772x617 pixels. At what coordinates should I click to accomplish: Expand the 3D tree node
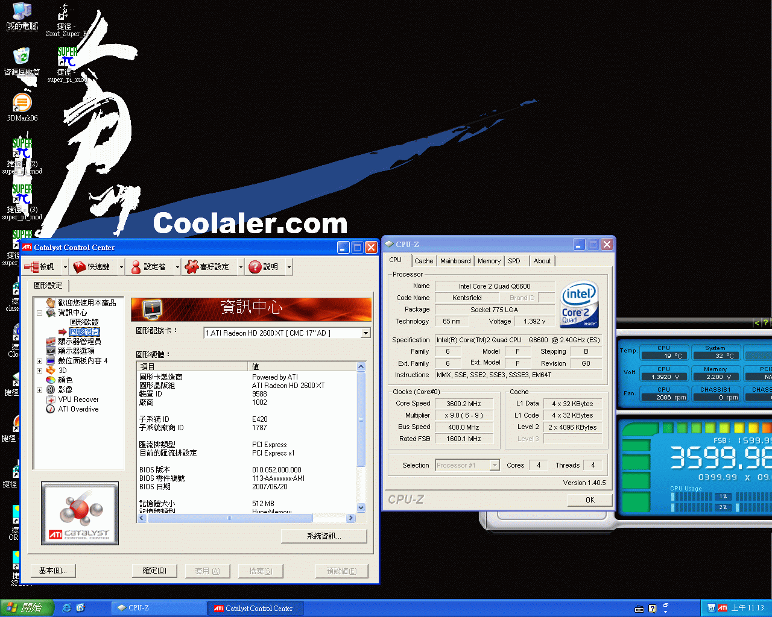pos(39,371)
